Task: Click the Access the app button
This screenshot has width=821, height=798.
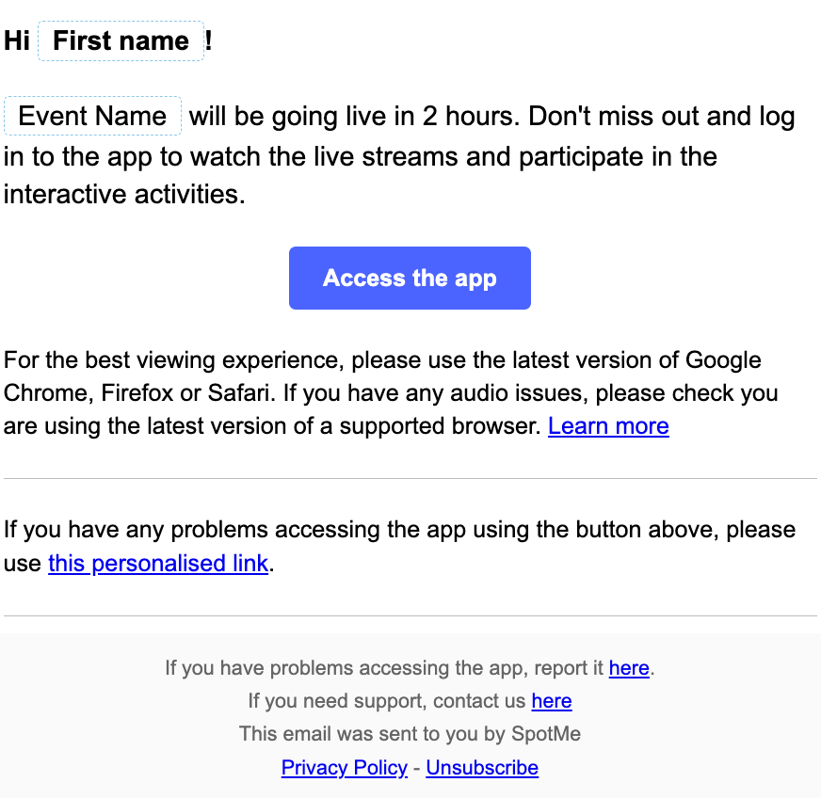Action: (410, 278)
